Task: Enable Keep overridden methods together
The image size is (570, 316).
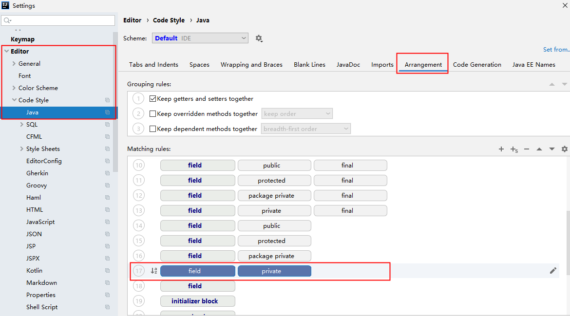Action: 153,114
